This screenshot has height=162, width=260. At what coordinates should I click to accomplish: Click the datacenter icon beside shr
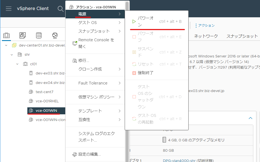[20, 55]
